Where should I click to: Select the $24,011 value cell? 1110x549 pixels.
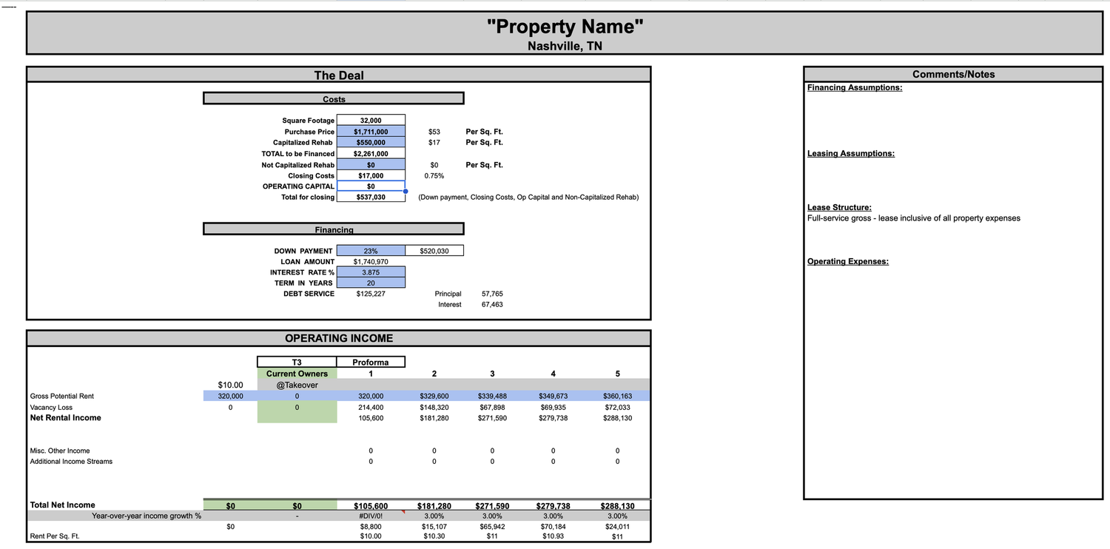(617, 527)
